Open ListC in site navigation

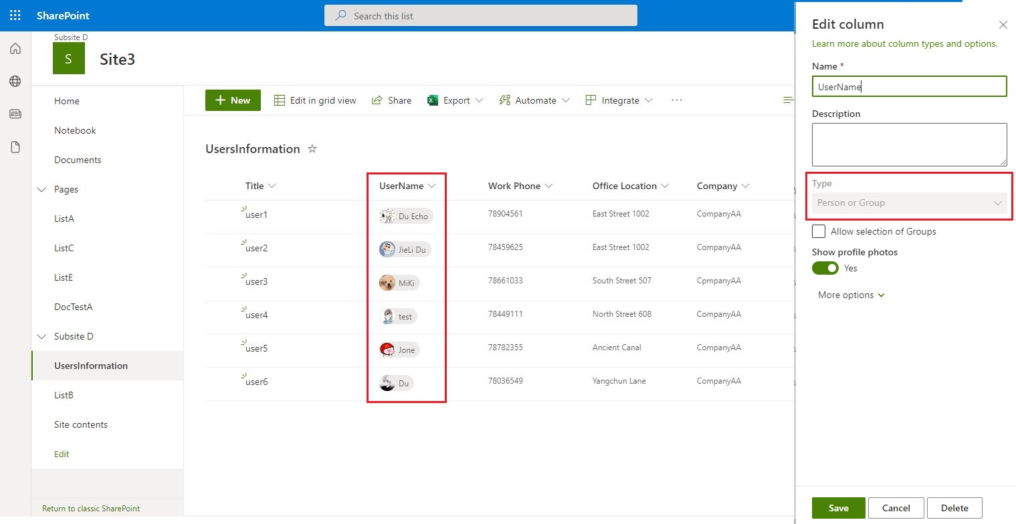[x=64, y=248]
